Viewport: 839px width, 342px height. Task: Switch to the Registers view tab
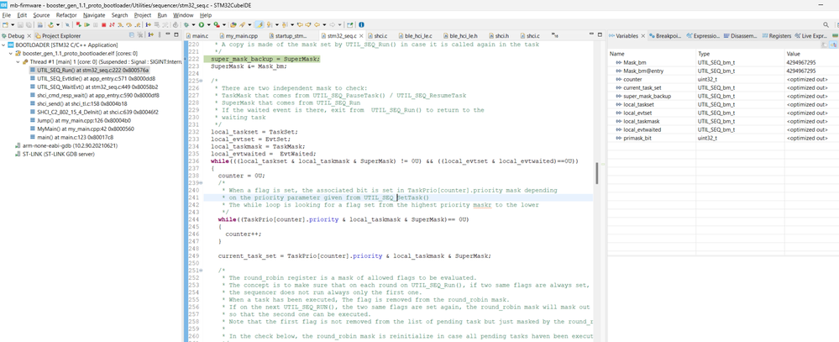(x=776, y=35)
